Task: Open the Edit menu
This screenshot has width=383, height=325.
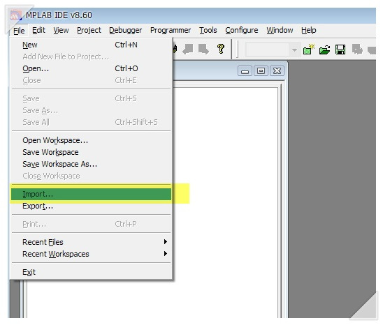Action: point(38,30)
